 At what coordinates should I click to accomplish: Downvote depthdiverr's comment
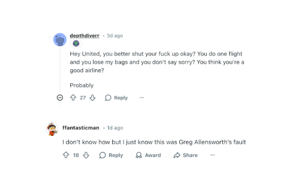click(93, 98)
